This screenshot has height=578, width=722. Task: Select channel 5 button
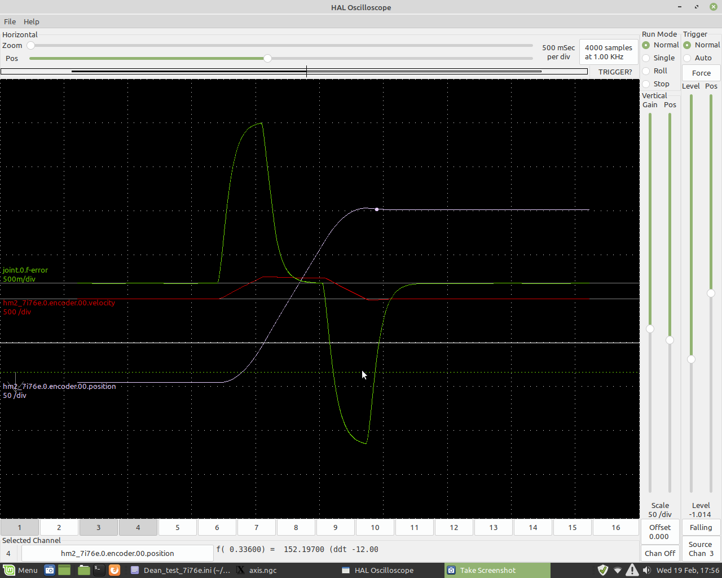(x=178, y=527)
